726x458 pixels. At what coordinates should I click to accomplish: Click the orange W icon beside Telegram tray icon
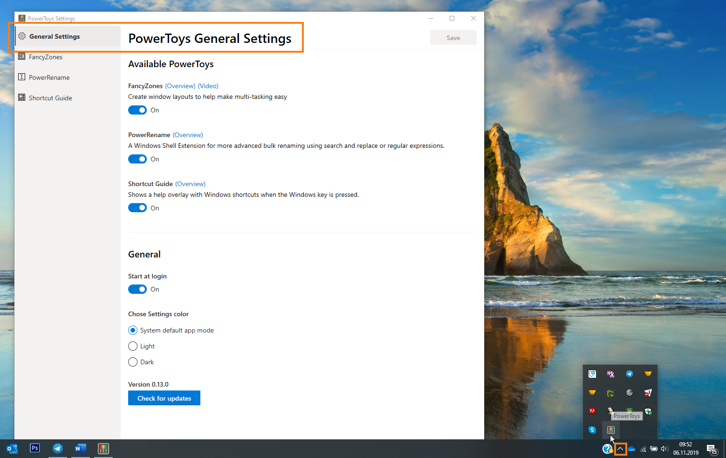(648, 374)
